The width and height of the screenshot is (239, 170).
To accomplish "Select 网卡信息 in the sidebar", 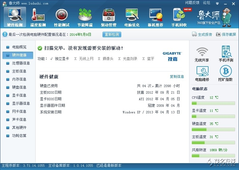I will click(x=18, y=112).
